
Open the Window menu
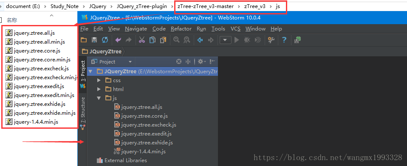[255, 29]
